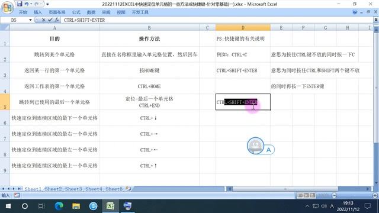
Task: Select column A header
Action: pos(54,28)
